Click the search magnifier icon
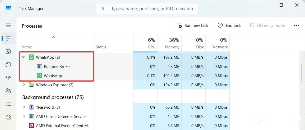This screenshot has width=305, height=130. (x=103, y=8)
